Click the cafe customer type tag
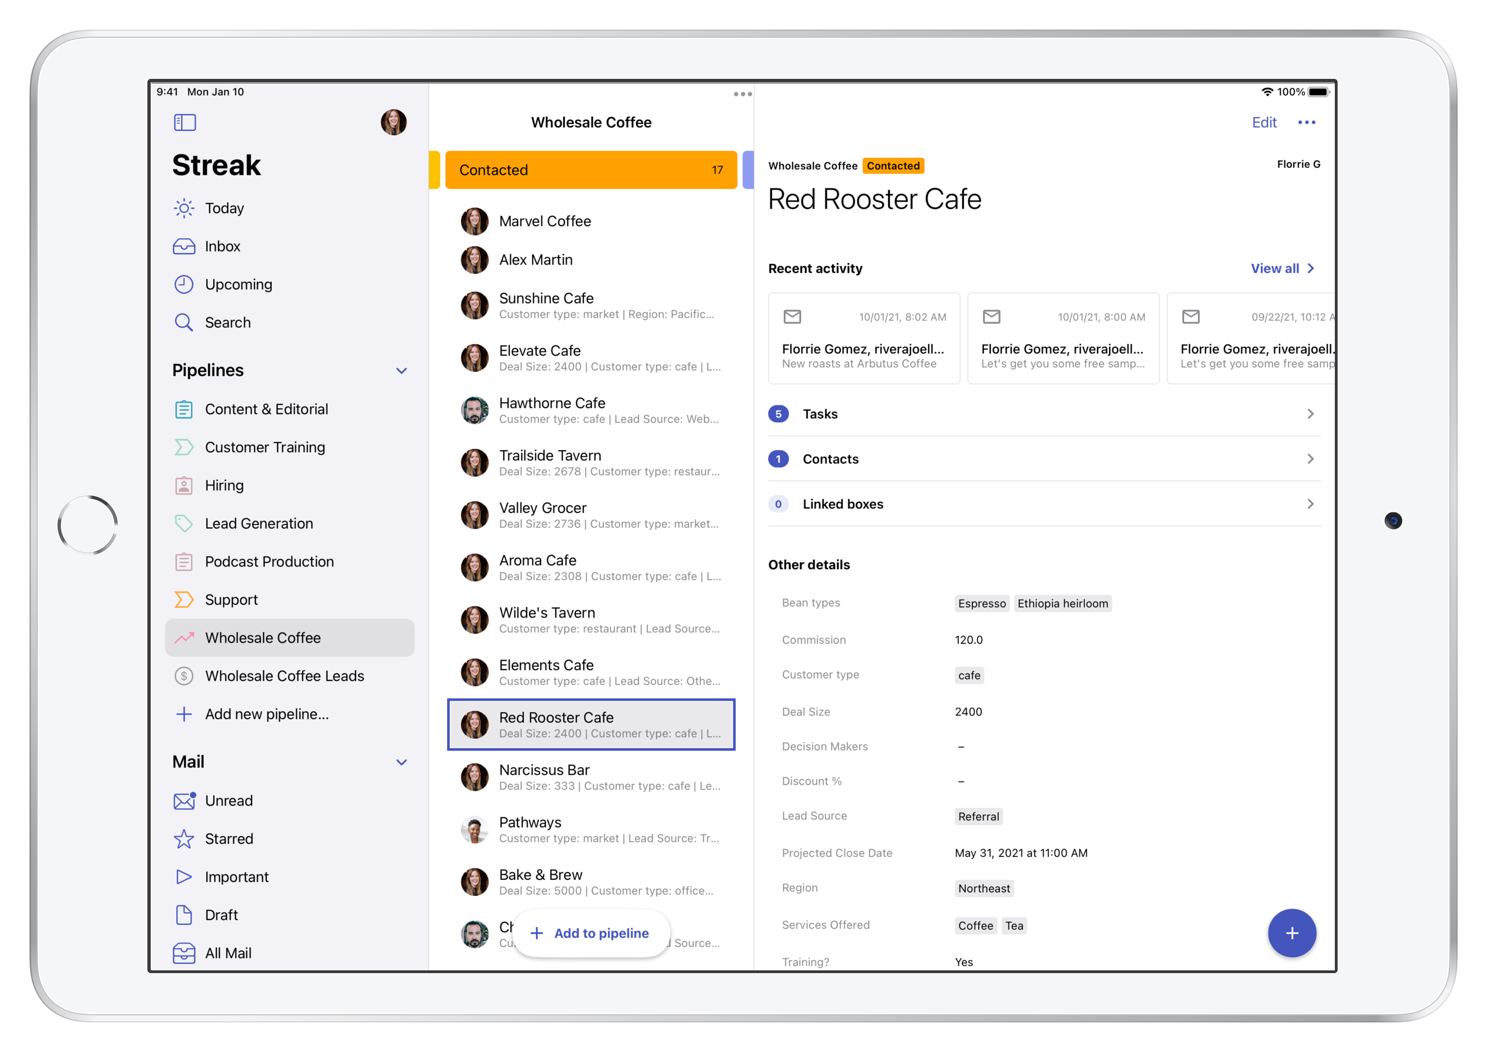Viewport: 1485px width, 1052px height. 969,676
